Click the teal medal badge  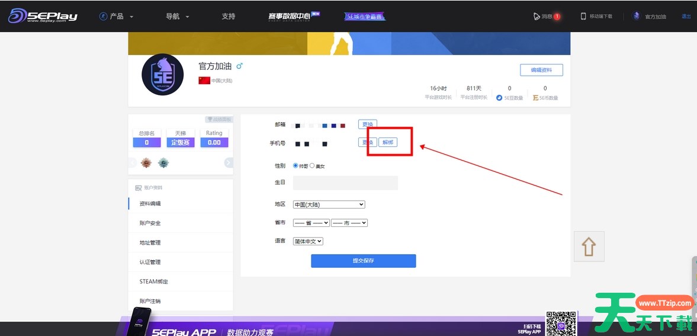click(x=163, y=163)
